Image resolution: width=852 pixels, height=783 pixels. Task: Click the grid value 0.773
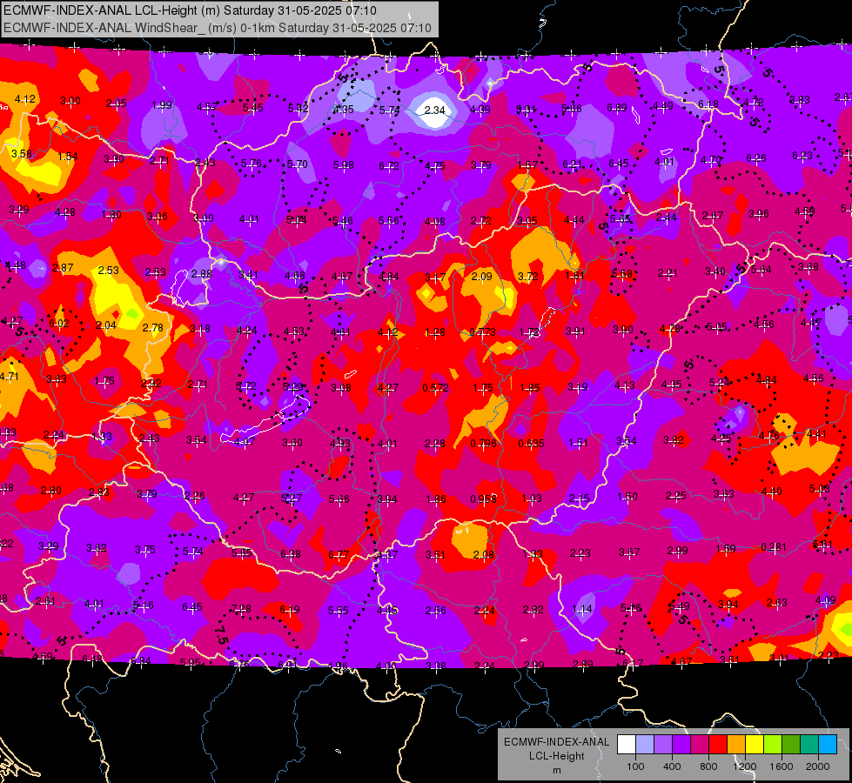[x=482, y=332]
